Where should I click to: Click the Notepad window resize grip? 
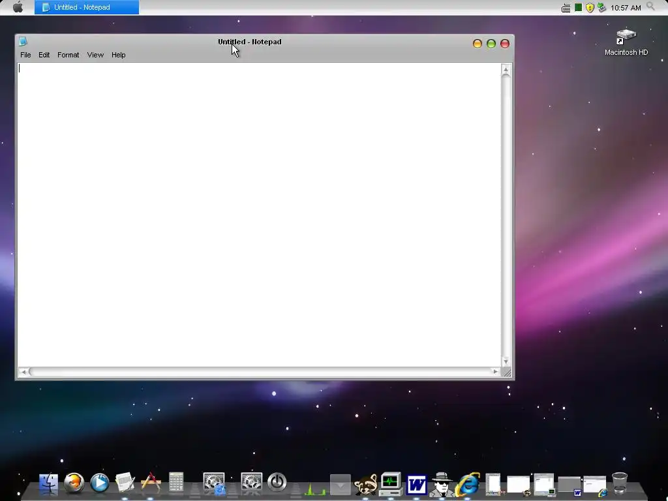click(506, 372)
